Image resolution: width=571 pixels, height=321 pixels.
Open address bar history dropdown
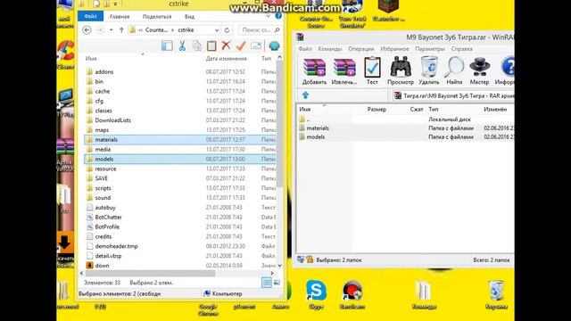[x=217, y=29]
